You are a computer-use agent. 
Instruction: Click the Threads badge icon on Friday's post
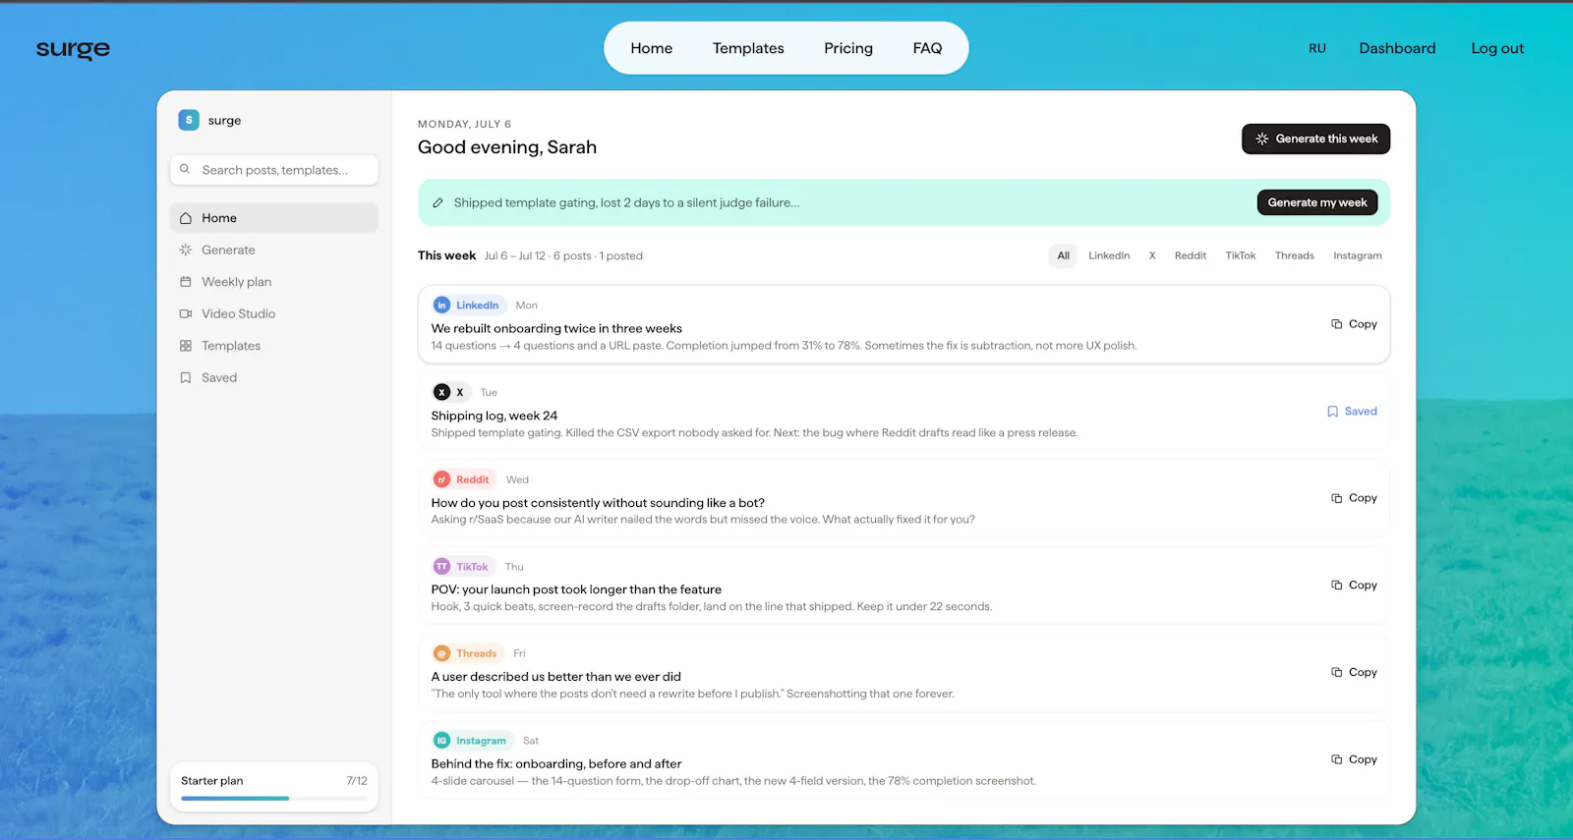click(x=442, y=653)
